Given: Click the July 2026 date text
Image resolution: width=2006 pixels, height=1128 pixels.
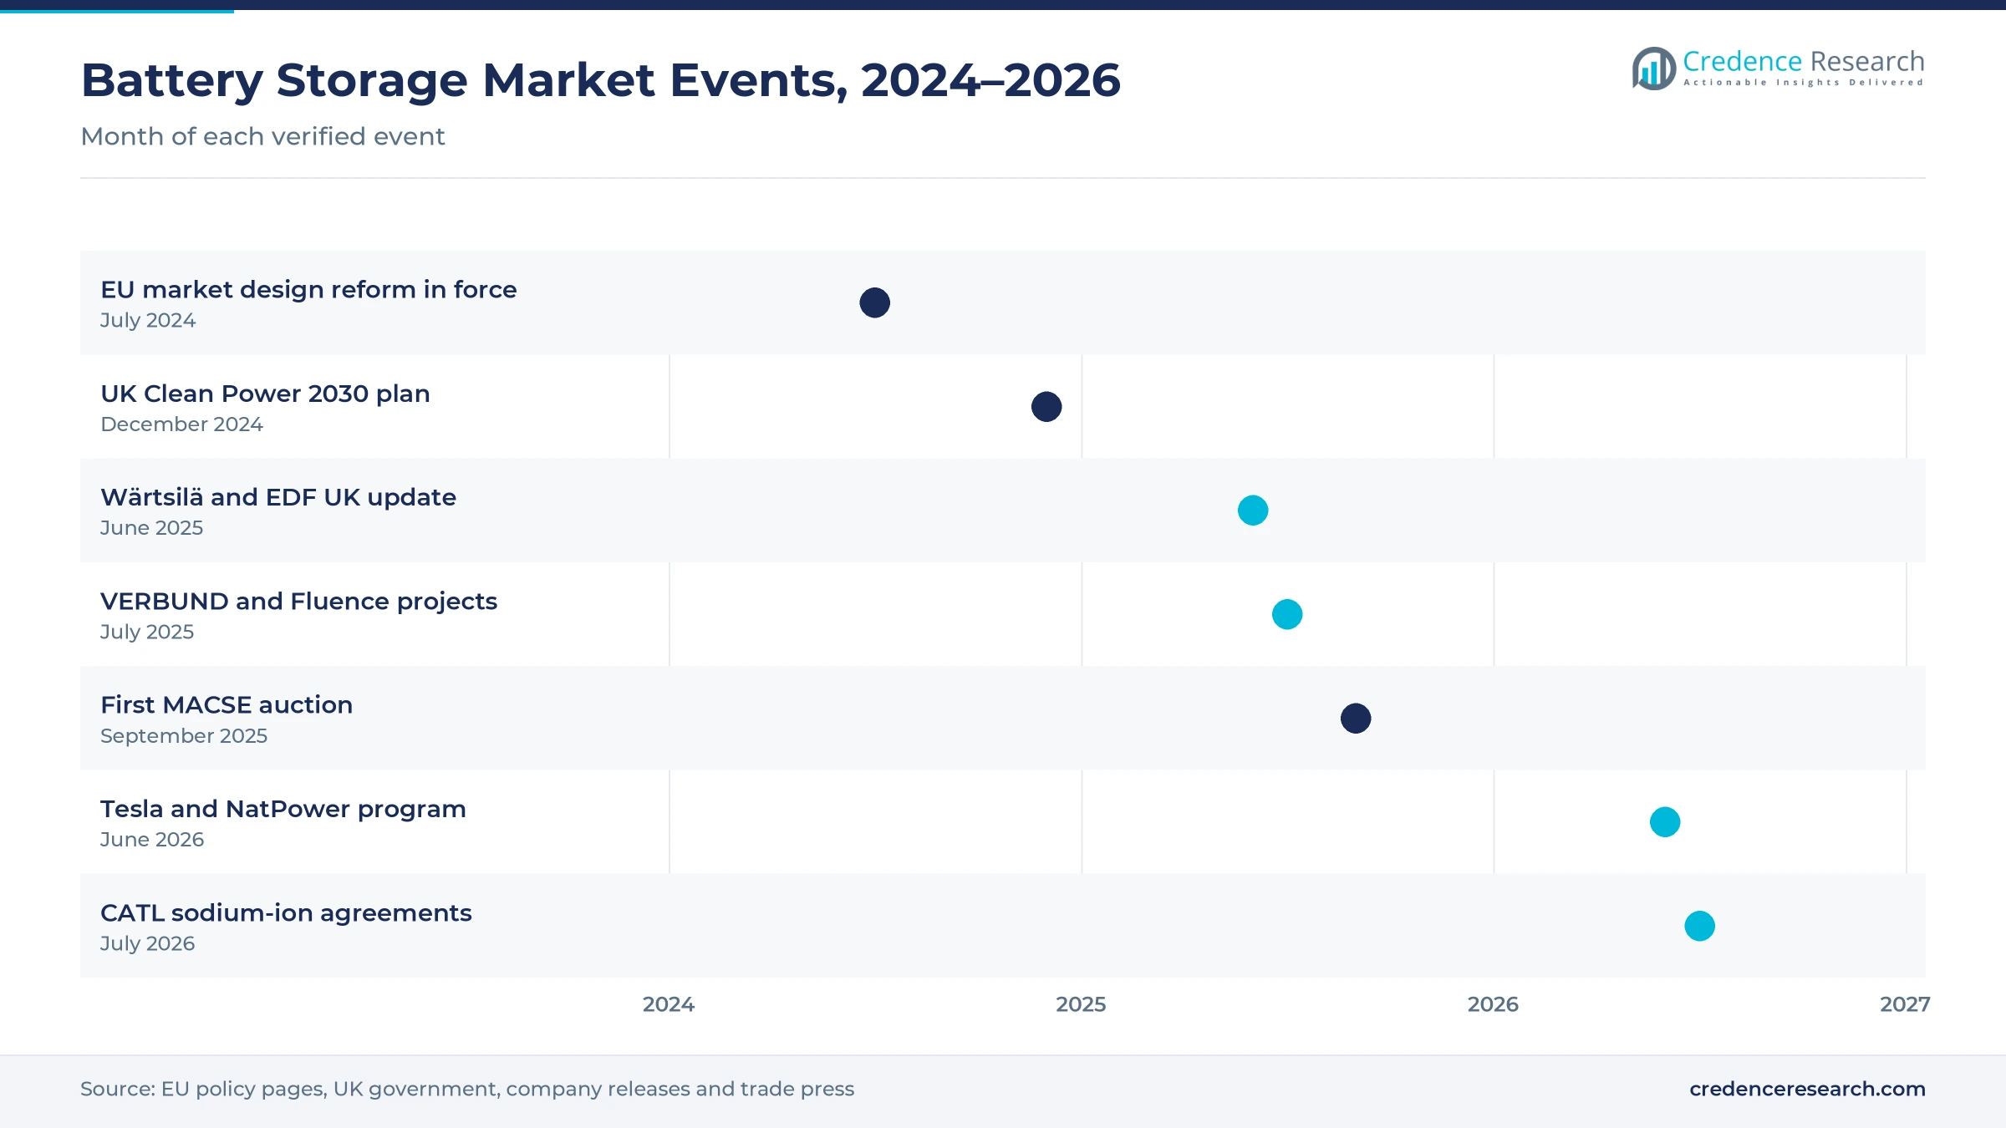Looking at the screenshot, I should pyautogui.click(x=147, y=944).
